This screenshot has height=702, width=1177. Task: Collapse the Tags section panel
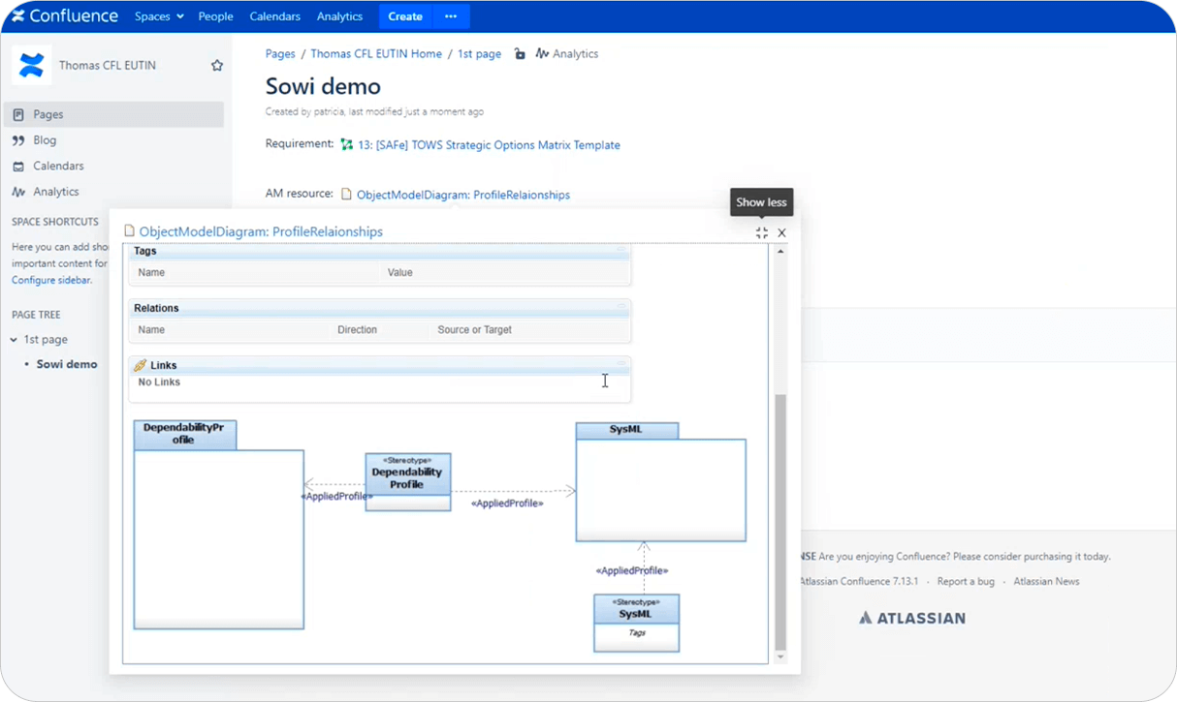(x=621, y=250)
